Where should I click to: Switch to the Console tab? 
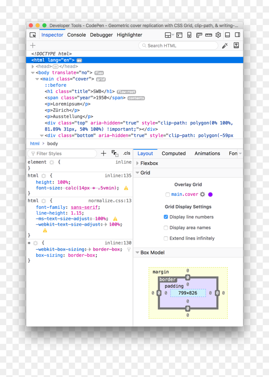[77, 35]
